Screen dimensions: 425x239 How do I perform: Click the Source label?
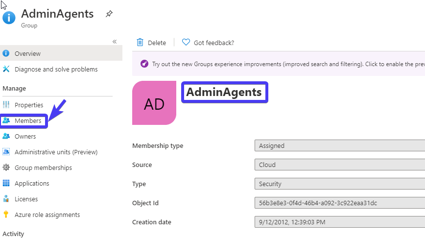click(142, 165)
